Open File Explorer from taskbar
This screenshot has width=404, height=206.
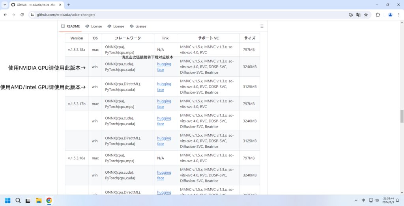[x=39, y=200]
